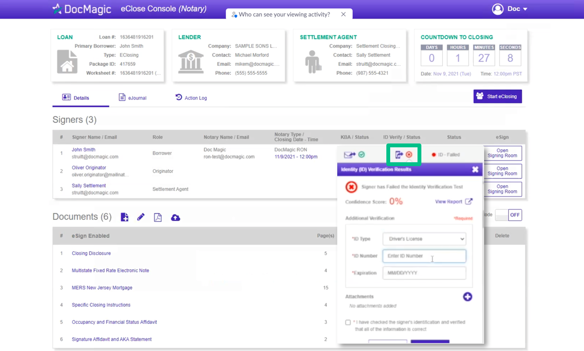Click the Lender bank building icon

[190, 62]
